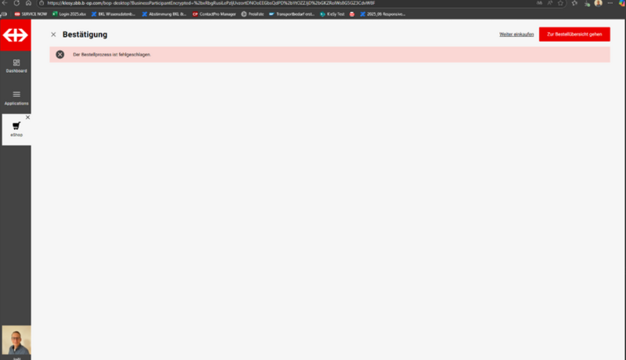
Task: Select the eShop shopping cart icon
Action: [16, 126]
